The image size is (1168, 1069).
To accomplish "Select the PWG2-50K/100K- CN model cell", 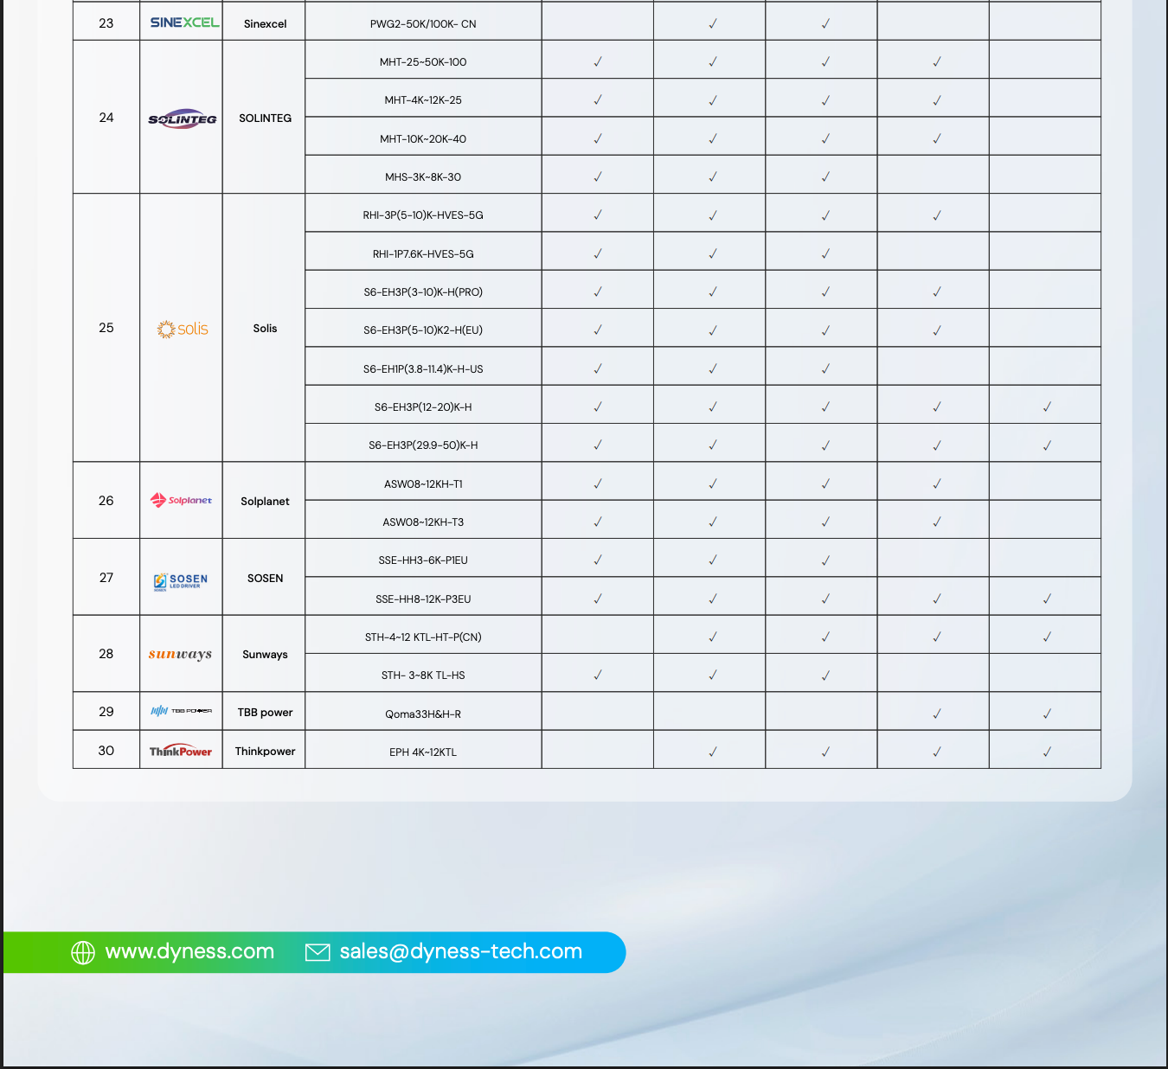I will (x=423, y=24).
